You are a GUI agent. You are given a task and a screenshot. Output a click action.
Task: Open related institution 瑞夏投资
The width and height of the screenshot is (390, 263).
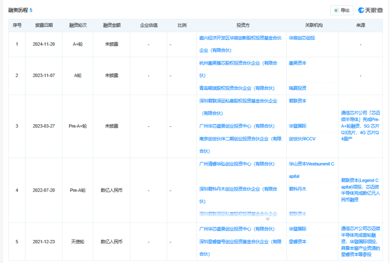(x=298, y=88)
